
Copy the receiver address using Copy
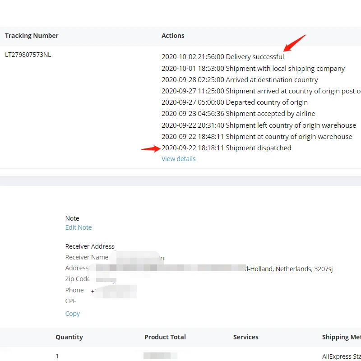coord(73,314)
